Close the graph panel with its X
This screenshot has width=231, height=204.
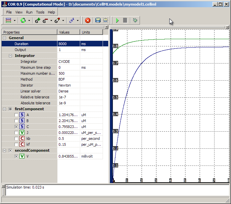227,27
